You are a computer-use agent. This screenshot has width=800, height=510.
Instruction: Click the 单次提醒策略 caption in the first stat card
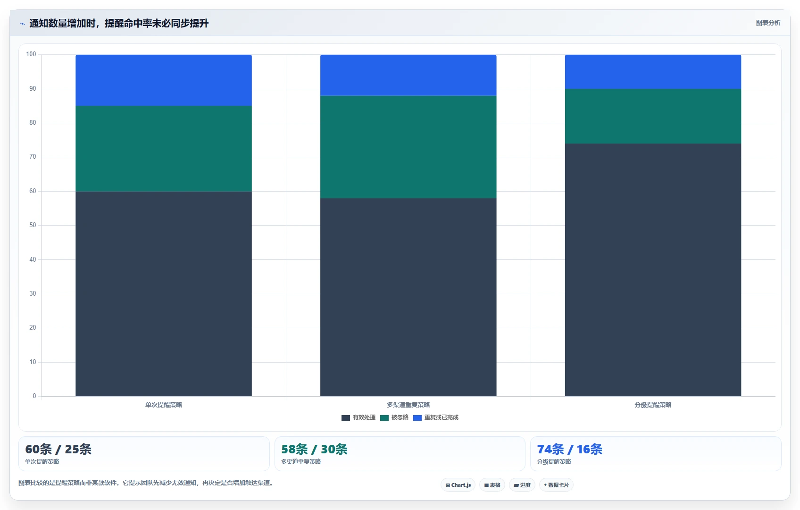point(42,462)
